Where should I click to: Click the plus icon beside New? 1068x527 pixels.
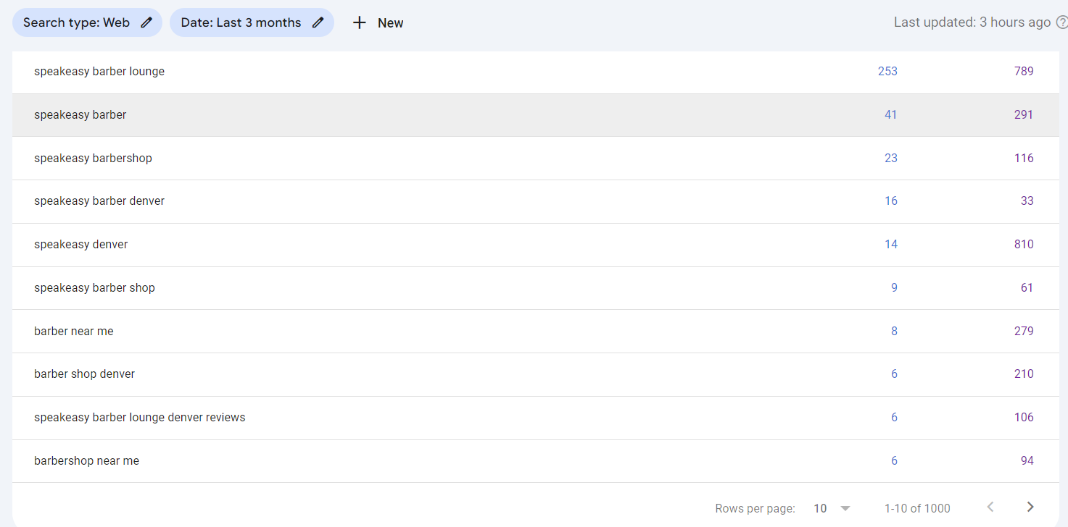click(359, 22)
